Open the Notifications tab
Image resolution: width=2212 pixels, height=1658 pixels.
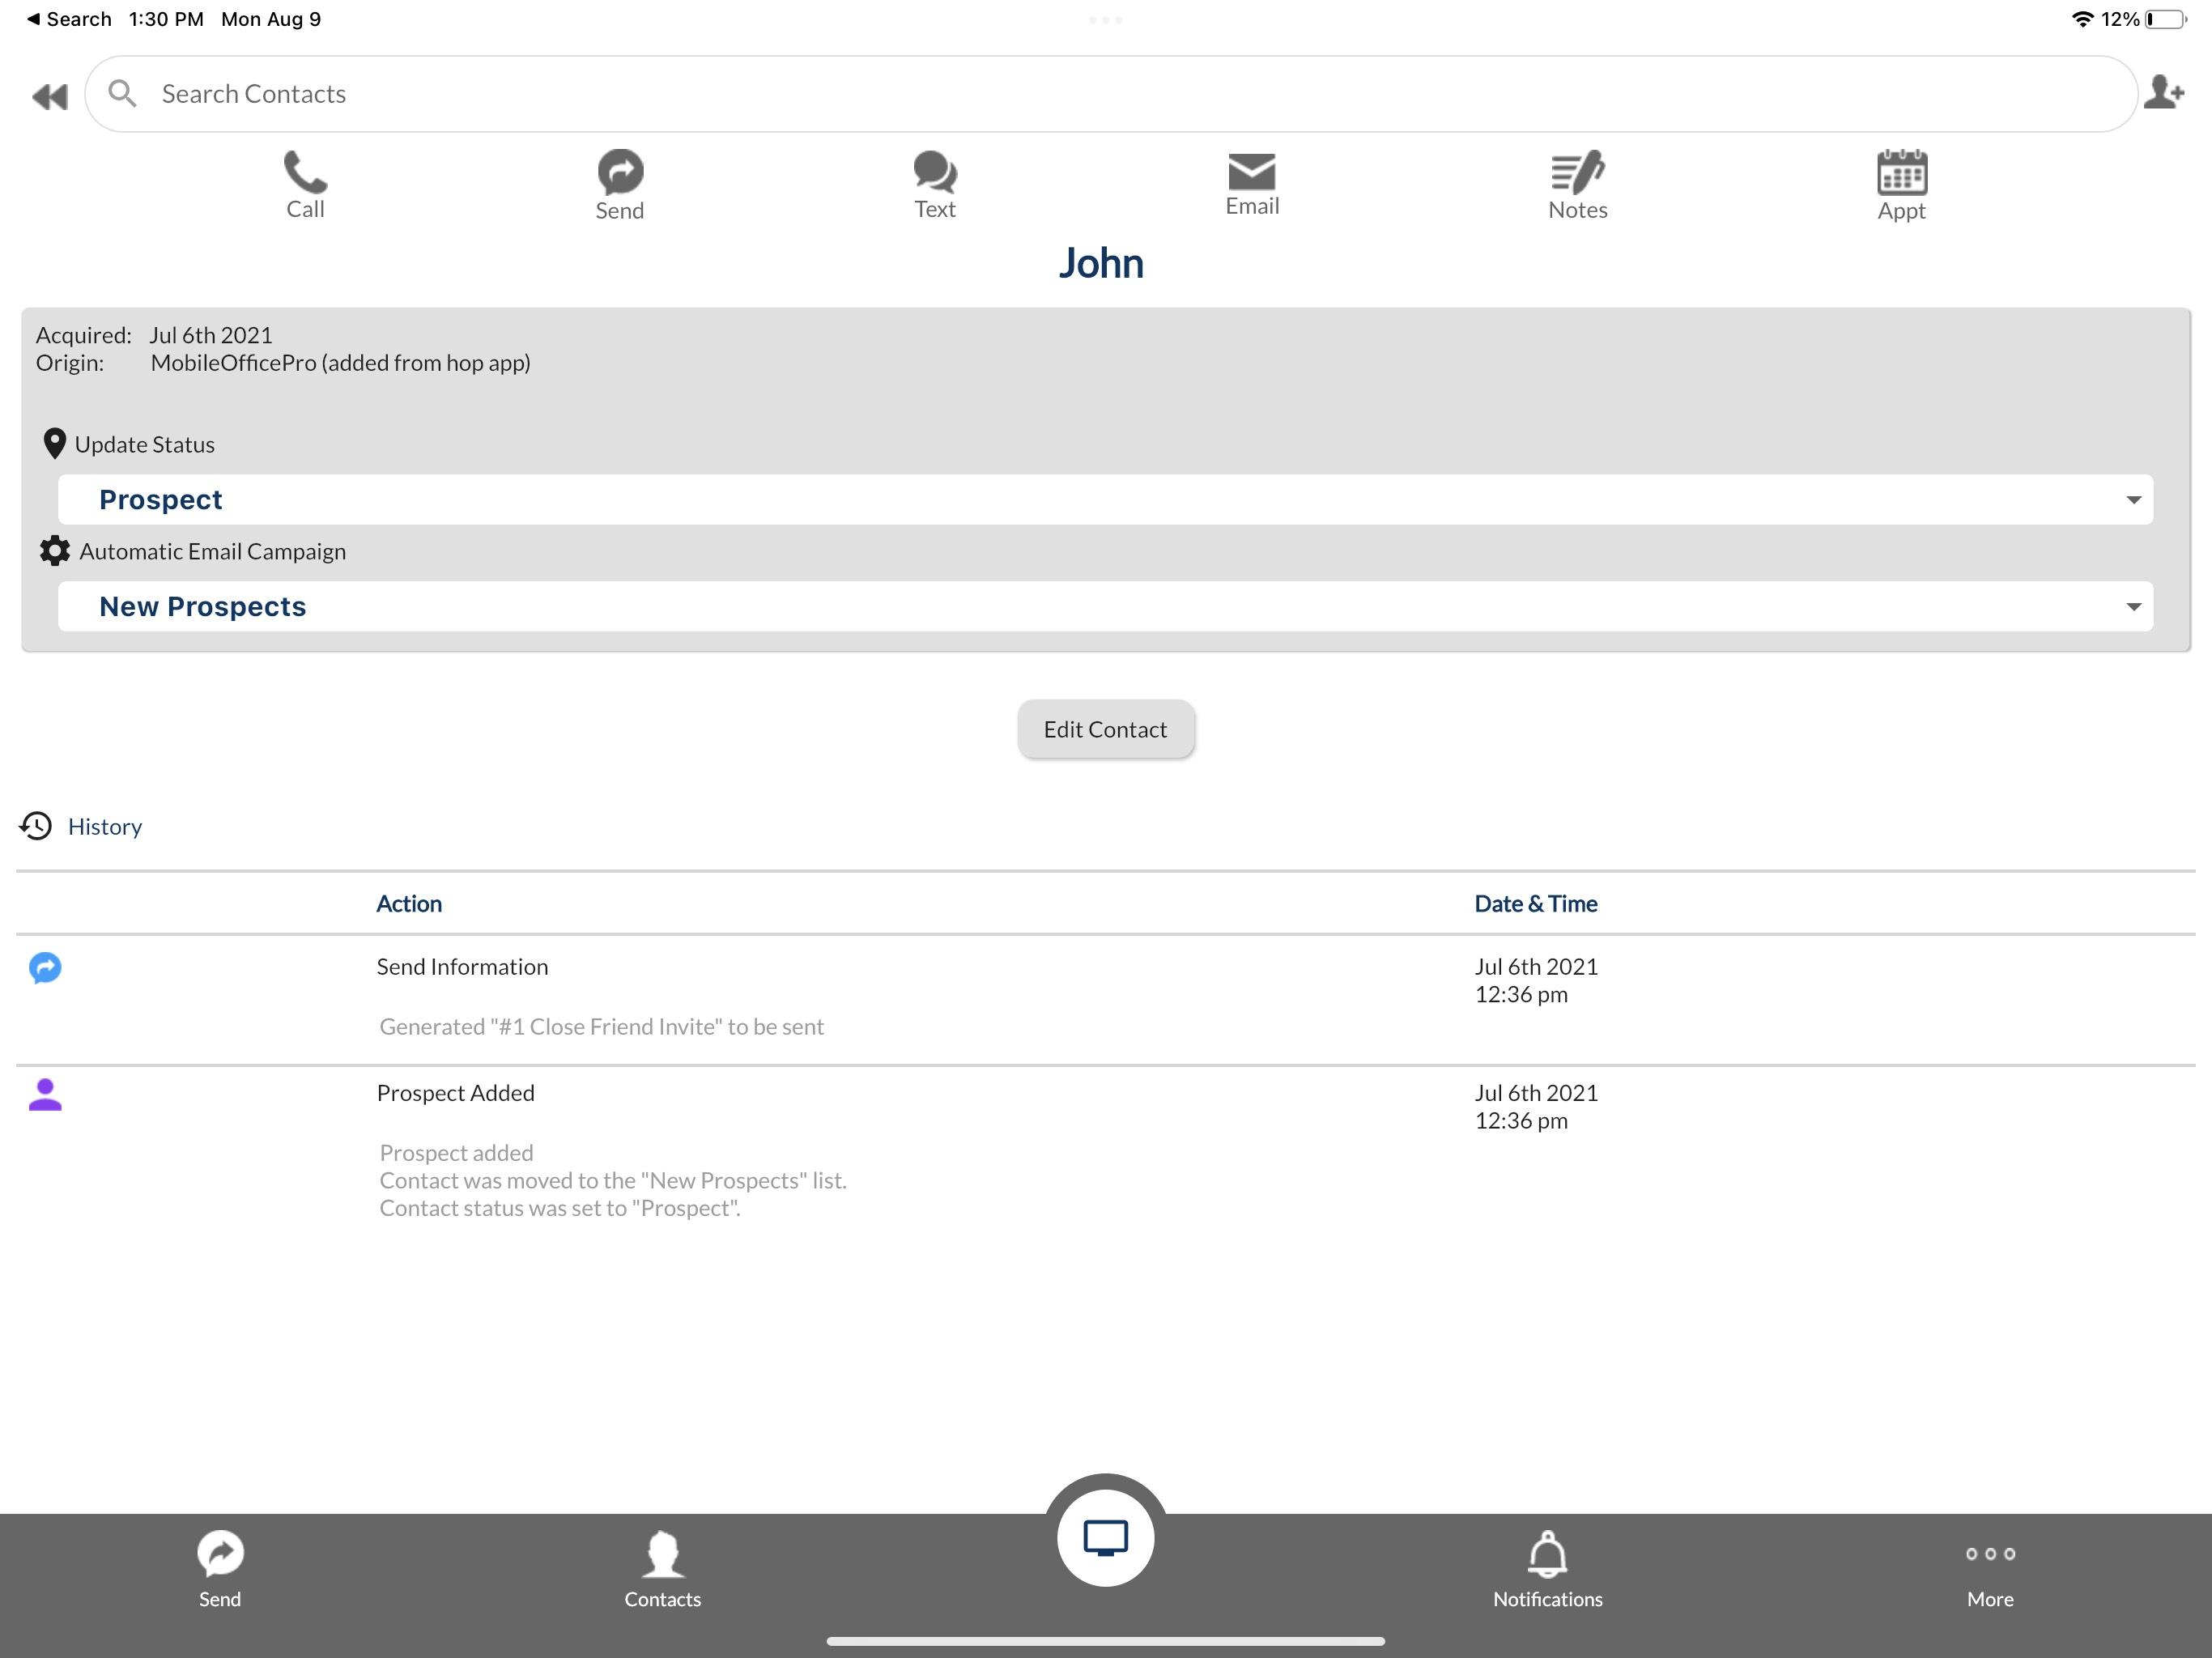pos(1547,1570)
